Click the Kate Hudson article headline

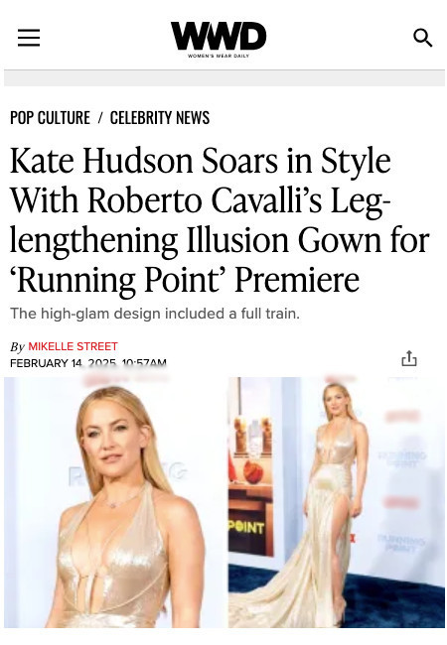click(220, 219)
